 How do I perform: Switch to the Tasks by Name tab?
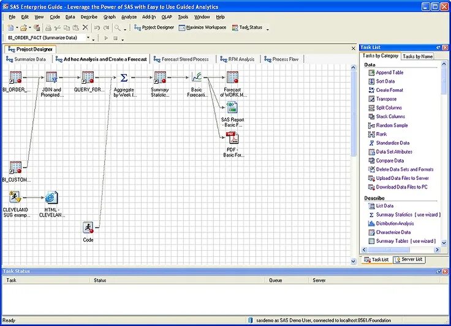coord(418,56)
